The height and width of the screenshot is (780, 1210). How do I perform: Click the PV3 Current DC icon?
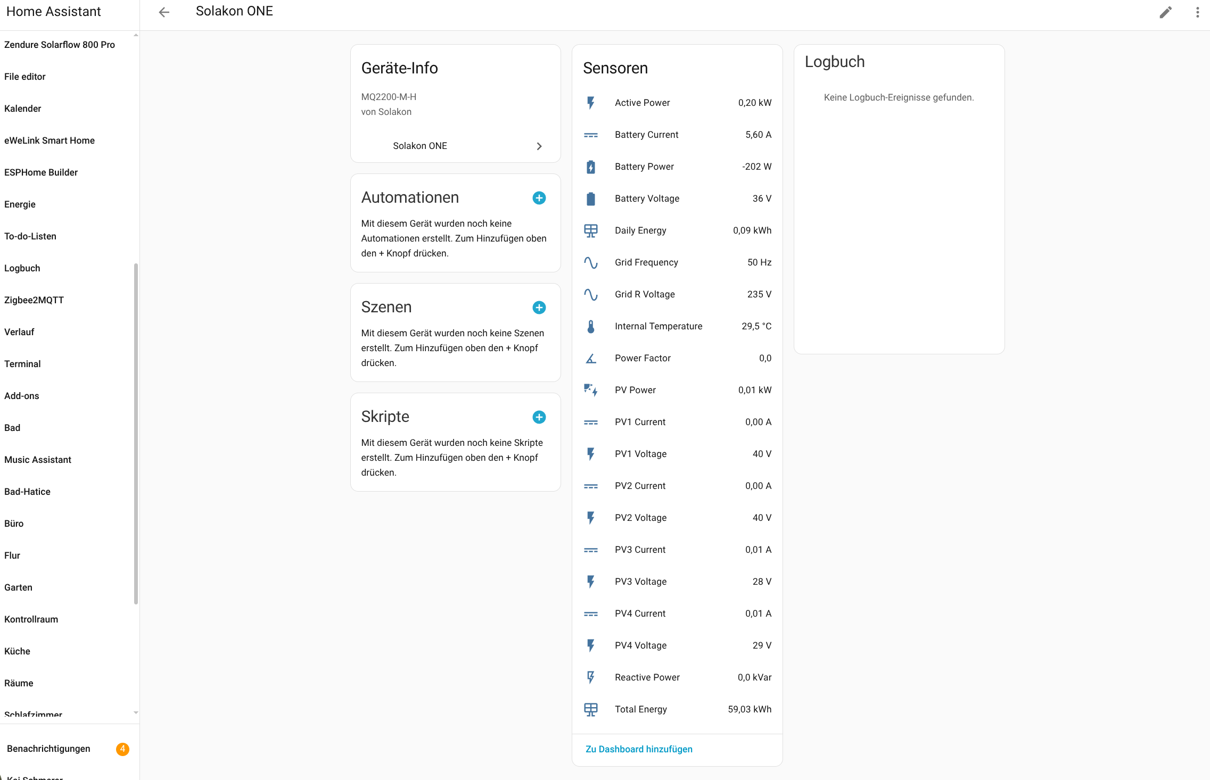[x=591, y=550]
